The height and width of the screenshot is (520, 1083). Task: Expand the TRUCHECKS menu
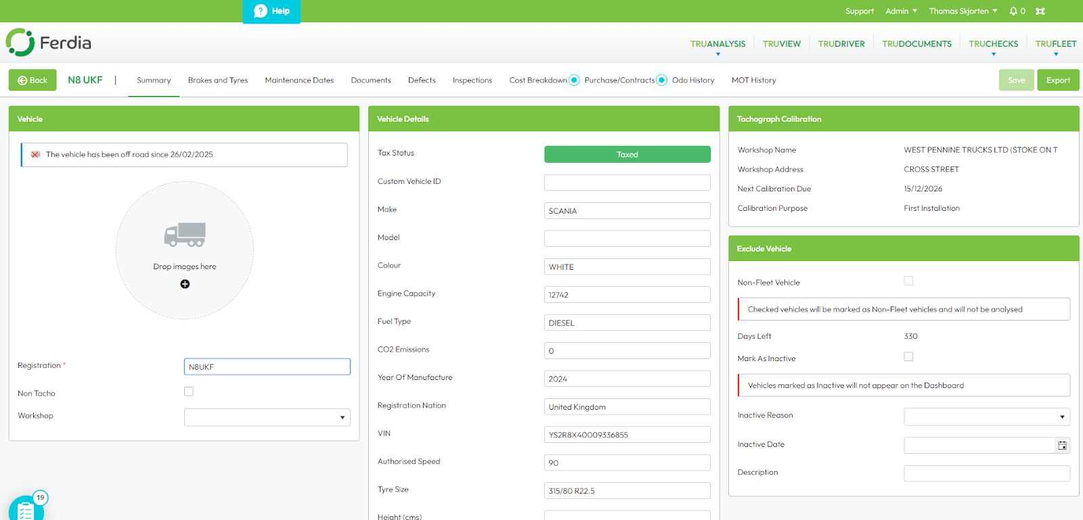[x=994, y=44]
